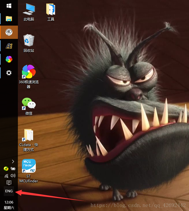Select the 360极速浏览器 desktop shortcut
The width and height of the screenshot is (189, 211).
(x=29, y=77)
